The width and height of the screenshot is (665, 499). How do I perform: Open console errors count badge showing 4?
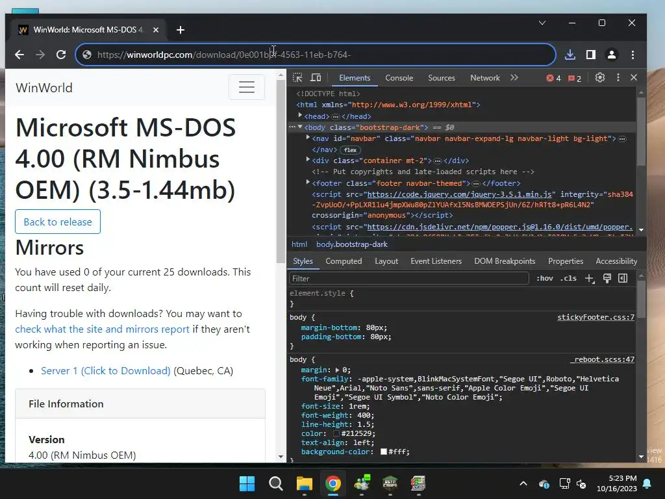554,78
